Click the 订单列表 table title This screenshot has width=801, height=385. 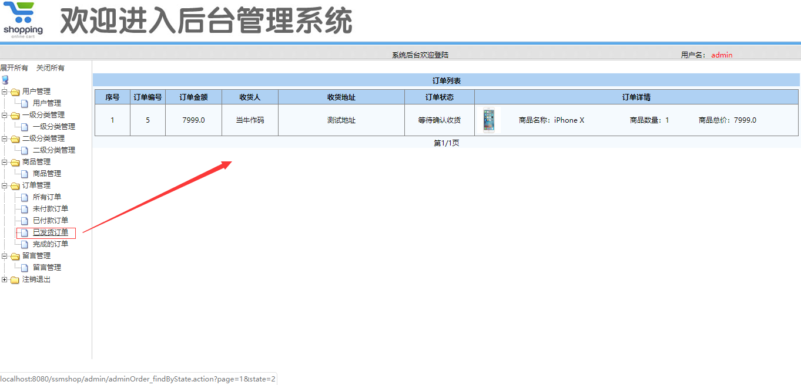point(447,81)
